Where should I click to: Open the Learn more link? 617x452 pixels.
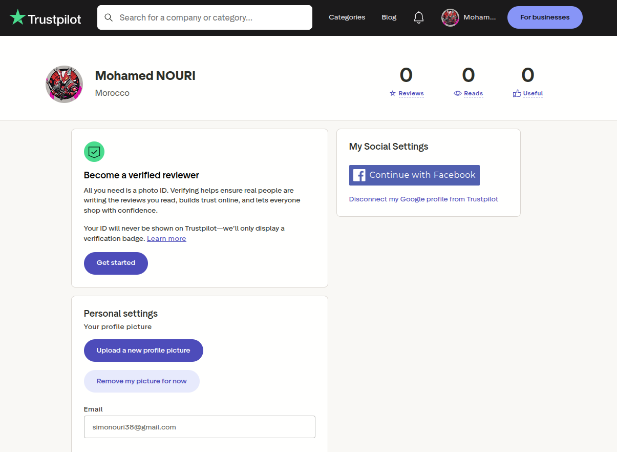(166, 239)
